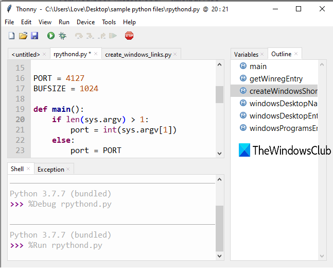Open the Tools menu
The width and height of the screenshot is (333, 268).
[109, 22]
